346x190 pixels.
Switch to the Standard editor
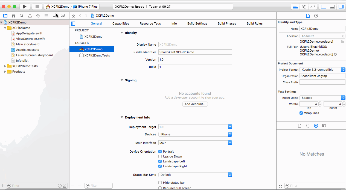[295, 7]
